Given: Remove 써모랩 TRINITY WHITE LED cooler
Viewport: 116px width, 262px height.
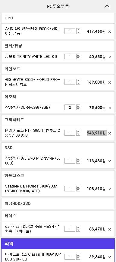Looking at the screenshot, I should tap(109, 57).
